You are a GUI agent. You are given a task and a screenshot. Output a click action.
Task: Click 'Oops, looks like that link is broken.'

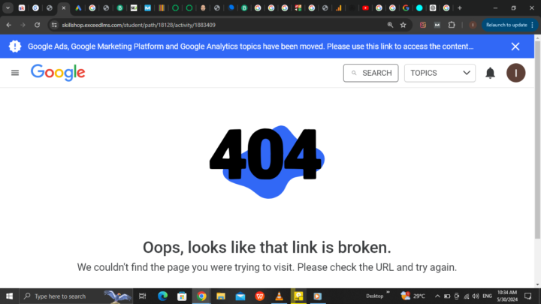click(267, 248)
